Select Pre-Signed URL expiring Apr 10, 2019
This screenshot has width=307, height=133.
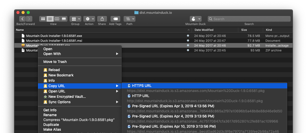204,126
